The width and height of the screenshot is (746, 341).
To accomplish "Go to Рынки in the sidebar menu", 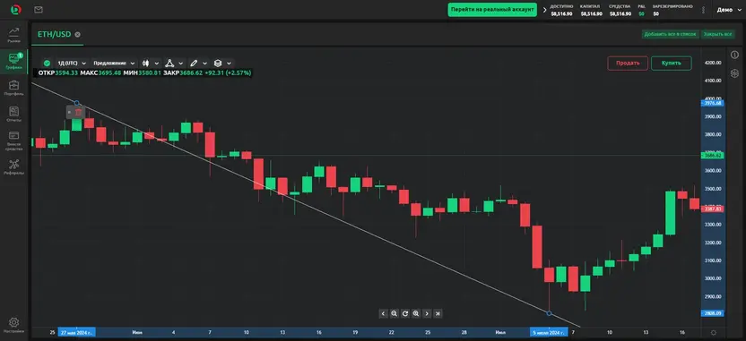I will tap(13, 35).
